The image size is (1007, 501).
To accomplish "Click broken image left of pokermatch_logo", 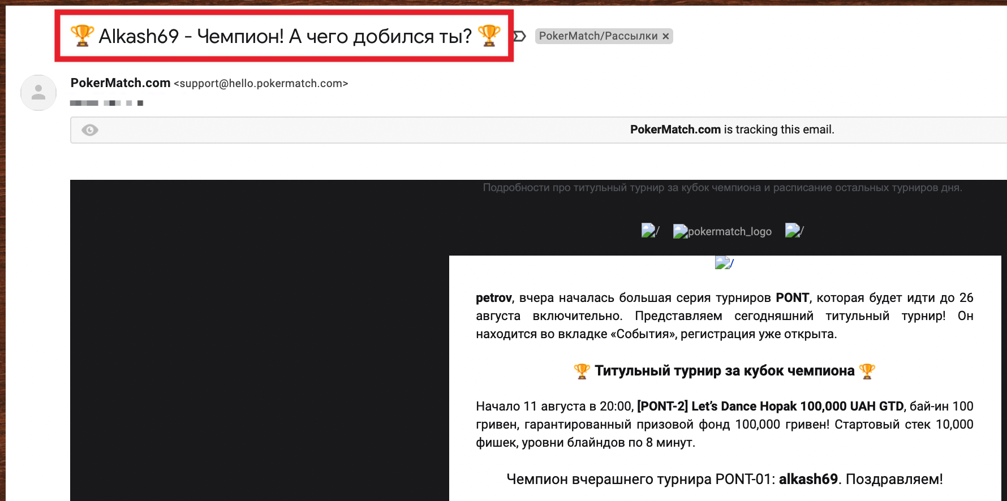I will pyautogui.click(x=650, y=231).
